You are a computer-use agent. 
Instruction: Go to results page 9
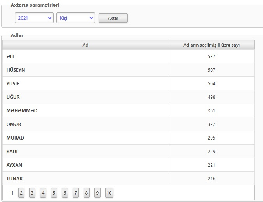pos(98,193)
